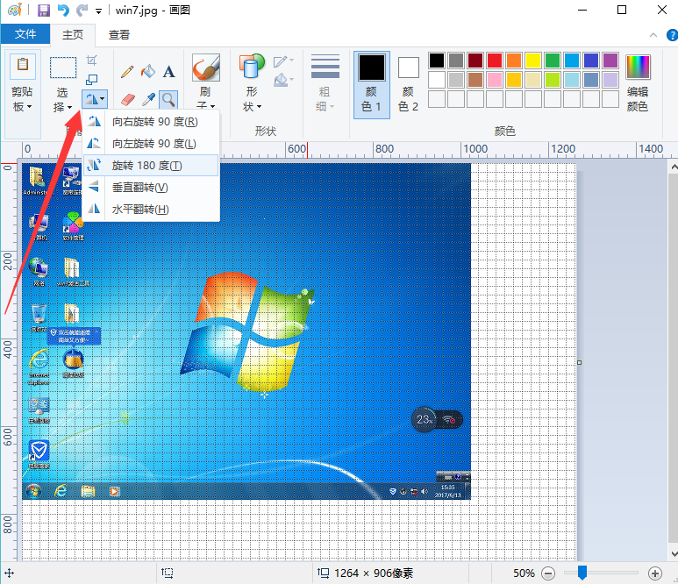Click the 1264 × 906像素 size text
Image resolution: width=678 pixels, height=584 pixels.
pos(374,573)
